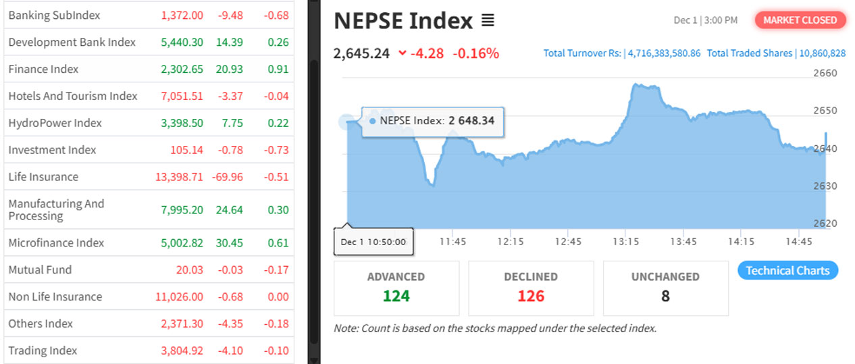Image resolution: width=855 pixels, height=364 pixels.
Task: Open the Finance Index entry
Action: pyautogui.click(x=43, y=69)
